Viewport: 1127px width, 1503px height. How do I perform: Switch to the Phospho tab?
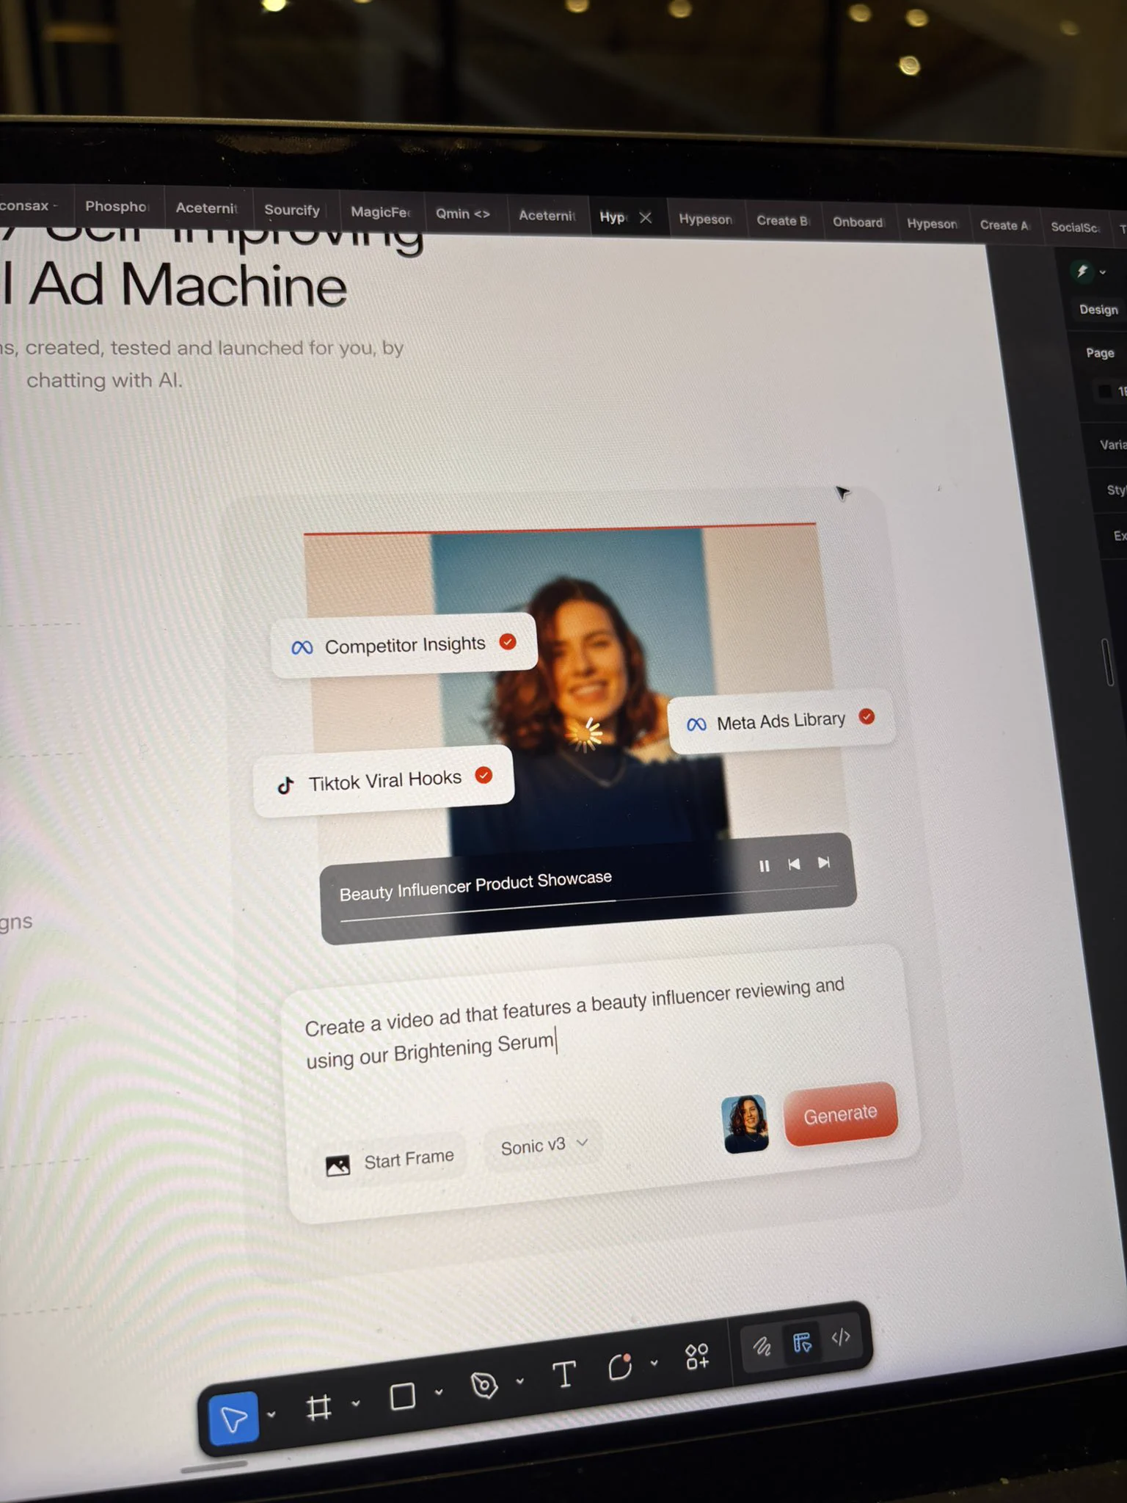click(117, 206)
